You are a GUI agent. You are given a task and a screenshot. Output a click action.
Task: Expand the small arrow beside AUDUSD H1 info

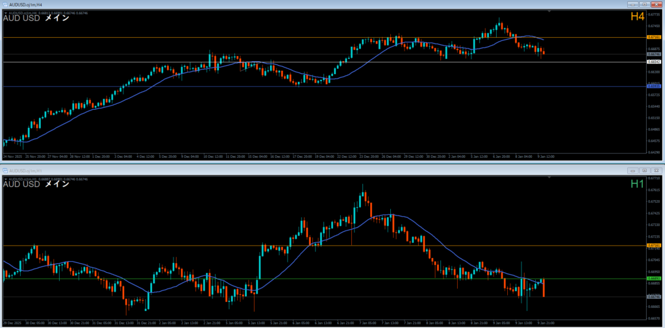(x=5, y=179)
